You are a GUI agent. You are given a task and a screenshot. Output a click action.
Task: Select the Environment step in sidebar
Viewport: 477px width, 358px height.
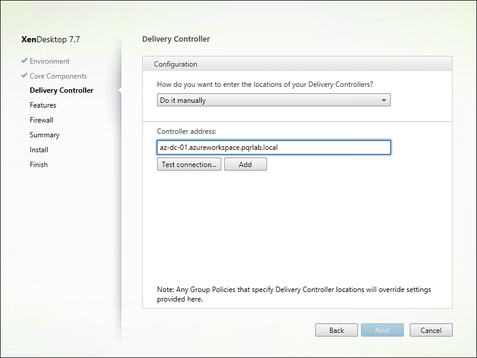tap(49, 61)
